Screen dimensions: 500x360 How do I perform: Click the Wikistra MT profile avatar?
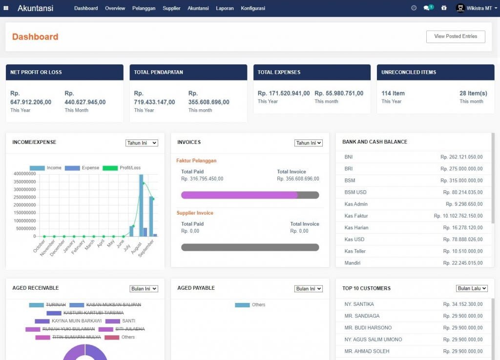459,8
